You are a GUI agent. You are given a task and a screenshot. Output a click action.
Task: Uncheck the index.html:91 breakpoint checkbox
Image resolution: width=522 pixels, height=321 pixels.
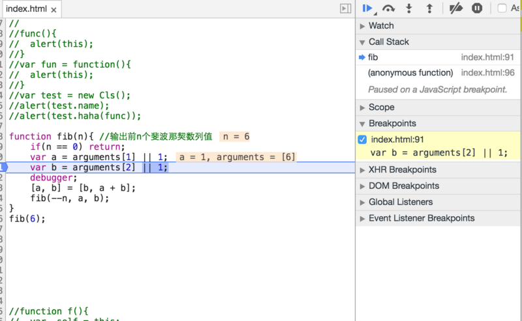[362, 139]
